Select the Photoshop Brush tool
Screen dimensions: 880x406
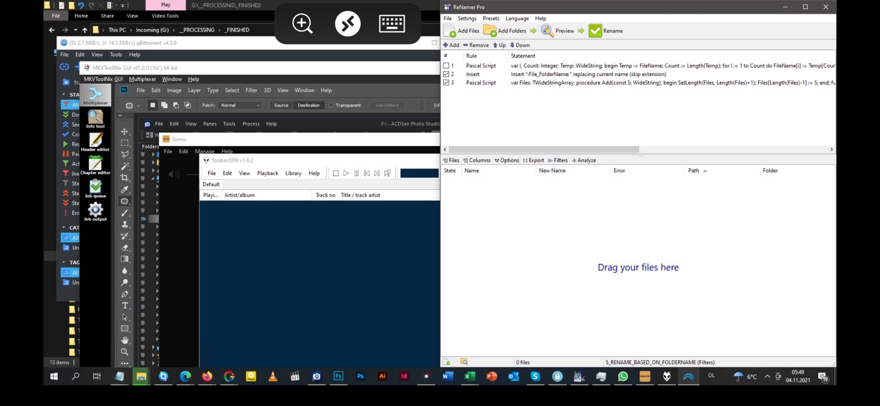(x=124, y=213)
